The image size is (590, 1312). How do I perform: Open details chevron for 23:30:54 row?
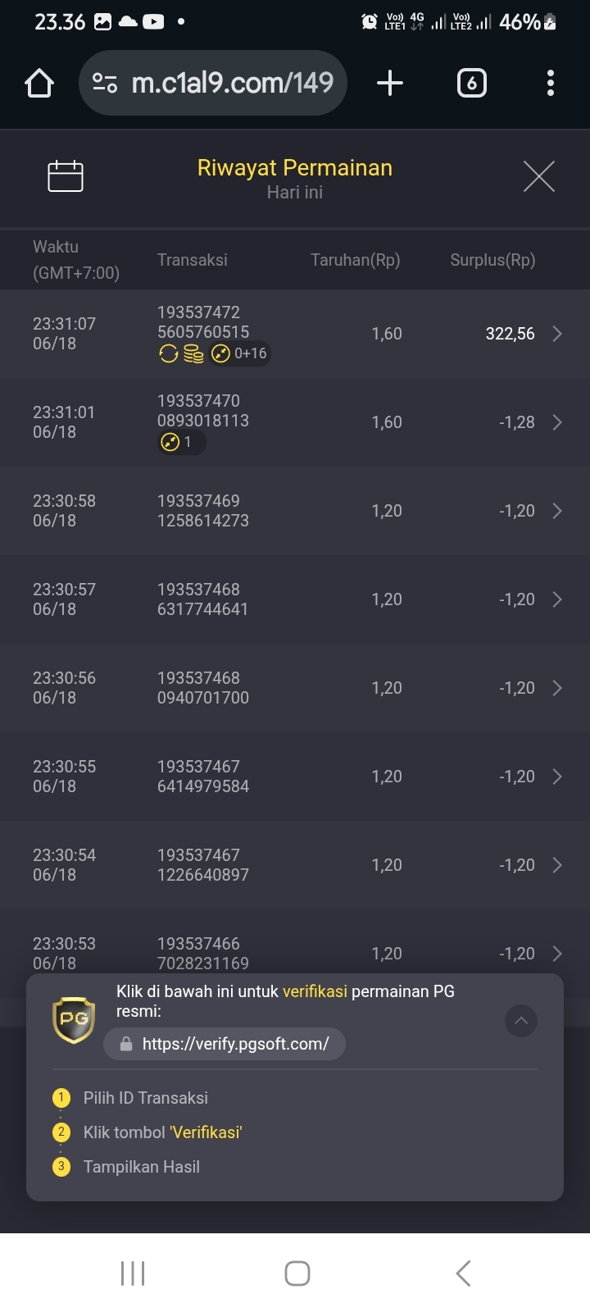coord(557,865)
